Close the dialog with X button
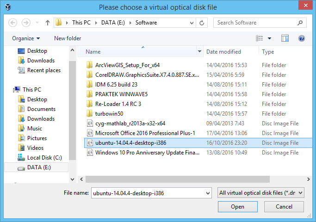 pos(305,5)
